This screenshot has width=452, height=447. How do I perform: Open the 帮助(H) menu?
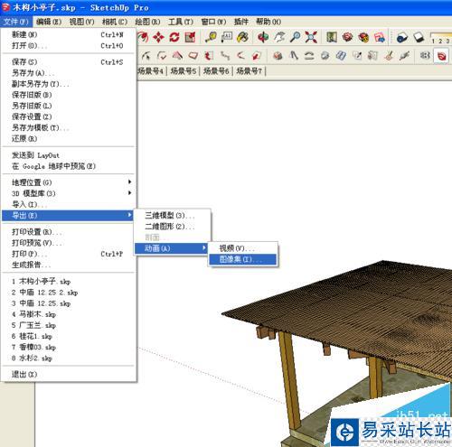(x=268, y=22)
